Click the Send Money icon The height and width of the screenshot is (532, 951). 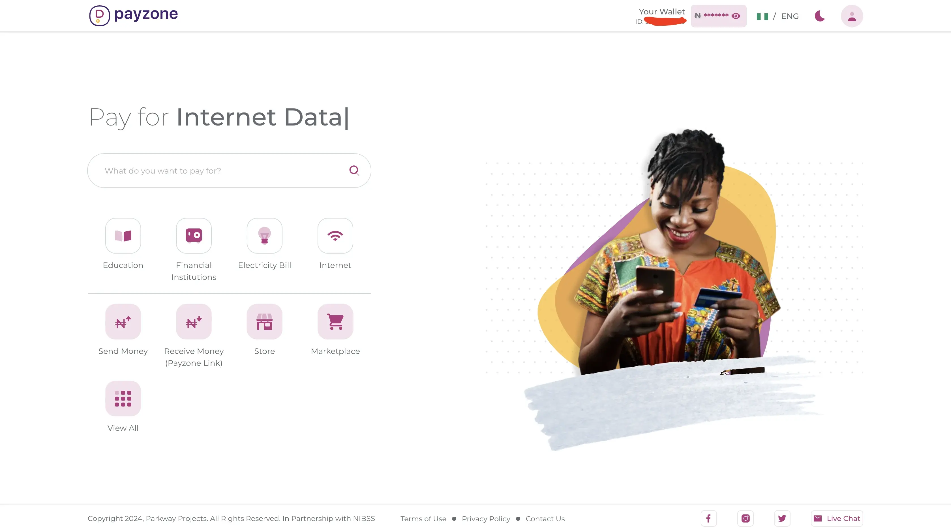123,321
